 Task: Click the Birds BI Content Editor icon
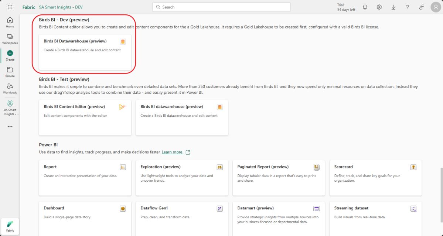[x=122, y=107]
